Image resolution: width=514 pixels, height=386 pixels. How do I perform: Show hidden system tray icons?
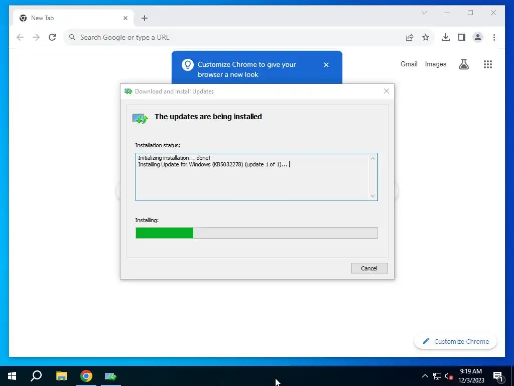coord(425,376)
